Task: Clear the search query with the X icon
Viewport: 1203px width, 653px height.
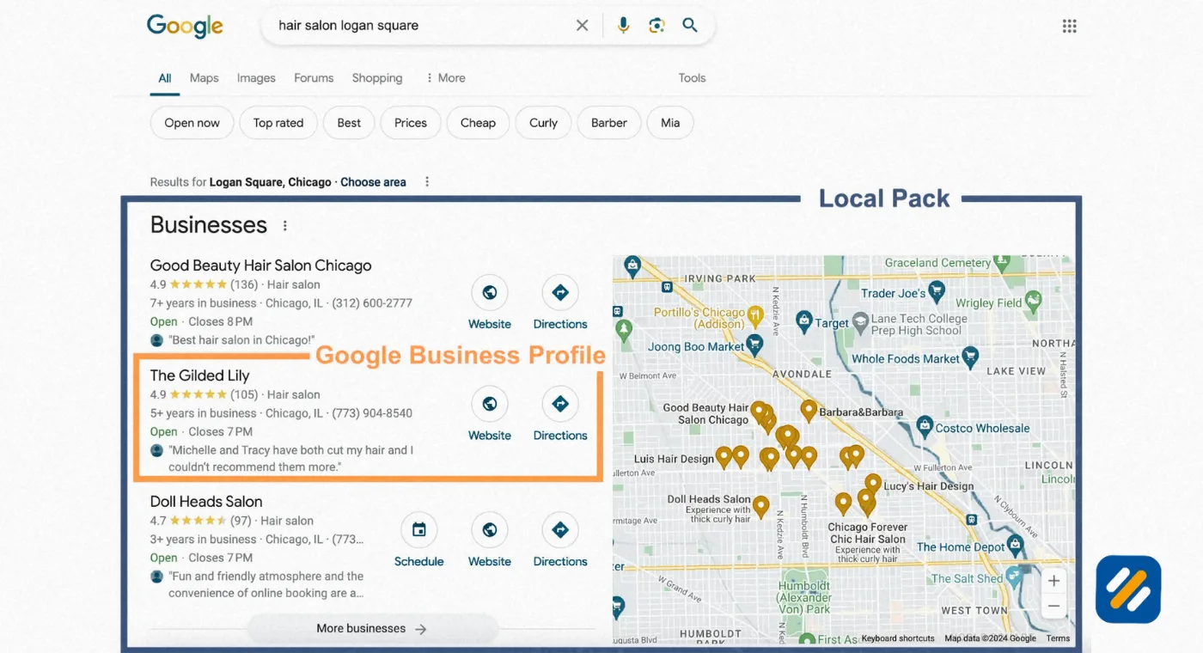Action: (582, 26)
